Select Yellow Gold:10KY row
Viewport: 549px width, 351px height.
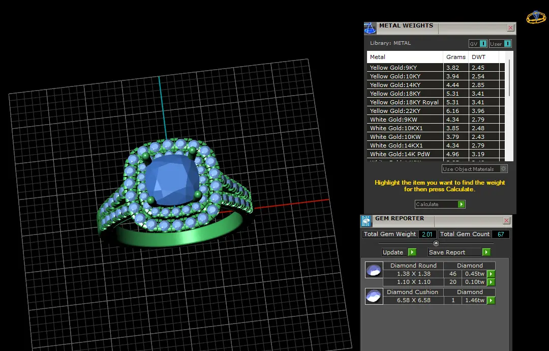pyautogui.click(x=436, y=76)
